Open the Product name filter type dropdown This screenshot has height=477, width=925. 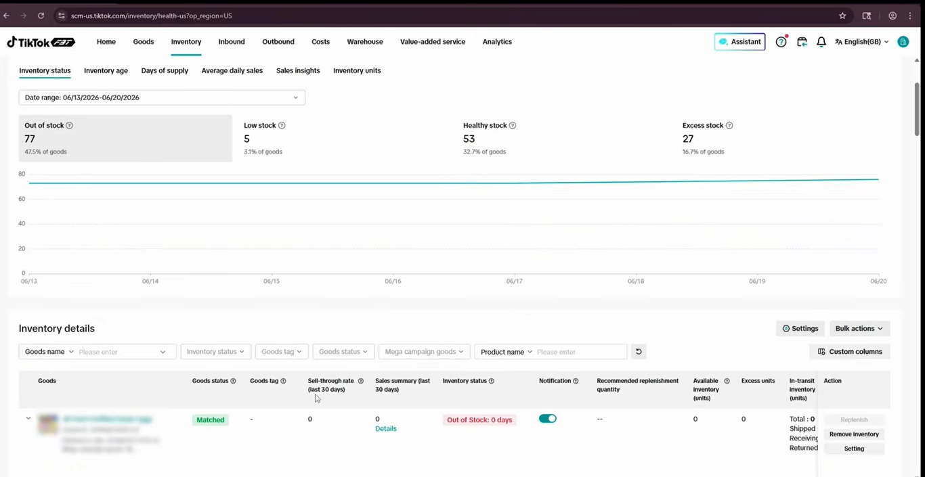[x=507, y=352]
